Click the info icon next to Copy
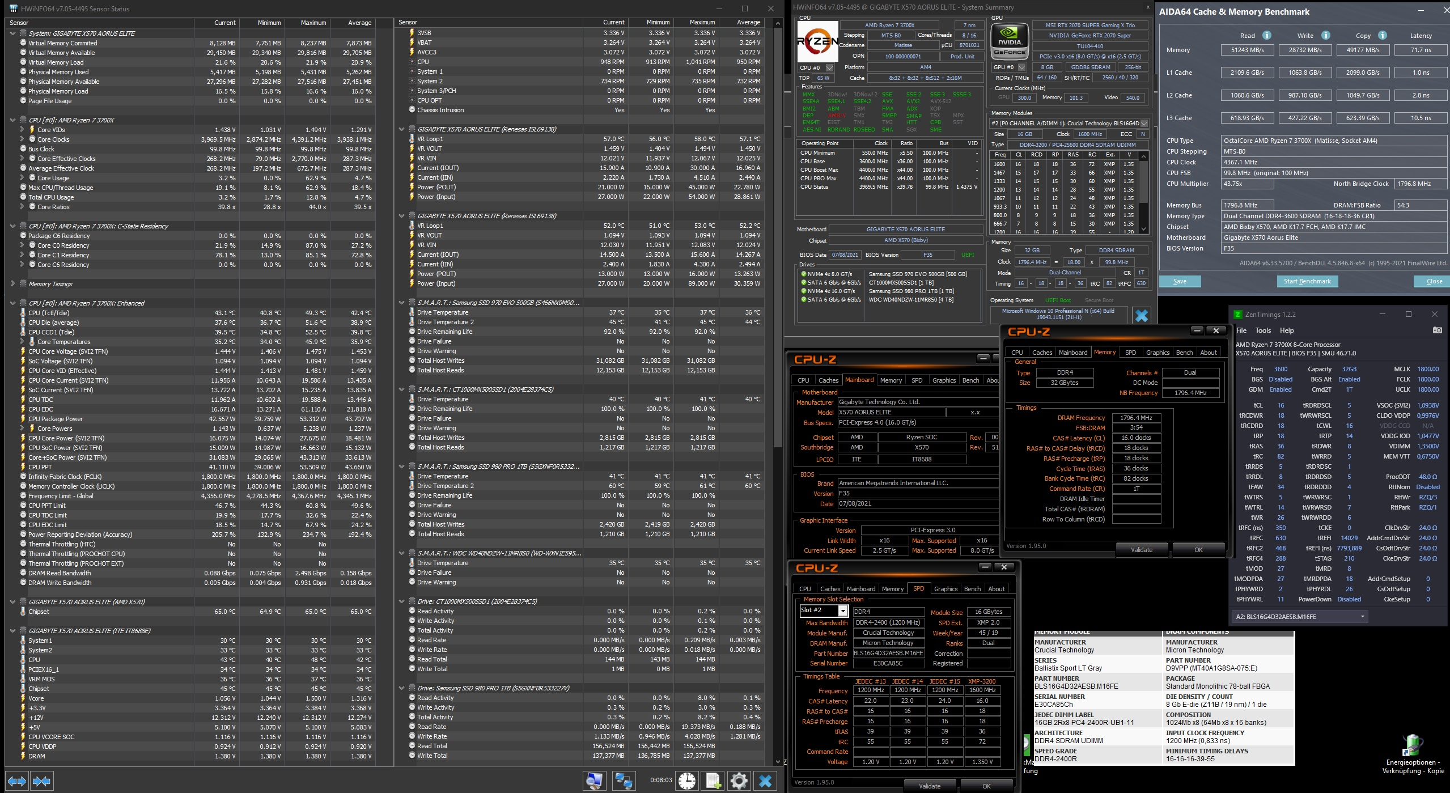Viewport: 1450px width, 793px height. click(x=1383, y=35)
